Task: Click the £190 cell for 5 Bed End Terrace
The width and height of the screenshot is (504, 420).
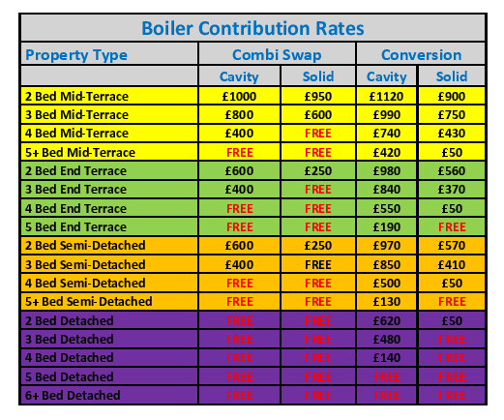Action: (x=386, y=226)
